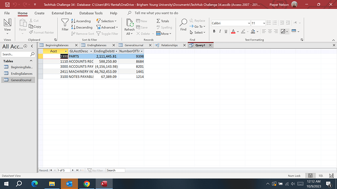337x189 pixels.
Task: Open Google Chrome from taskbar
Action: pyautogui.click(x=87, y=184)
